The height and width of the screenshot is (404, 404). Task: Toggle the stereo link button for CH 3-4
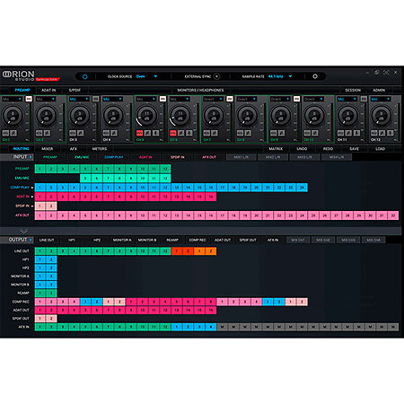(95, 99)
